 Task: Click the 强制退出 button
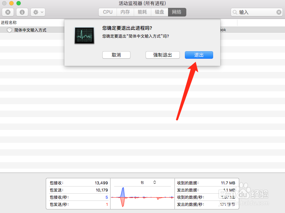[x=162, y=55]
